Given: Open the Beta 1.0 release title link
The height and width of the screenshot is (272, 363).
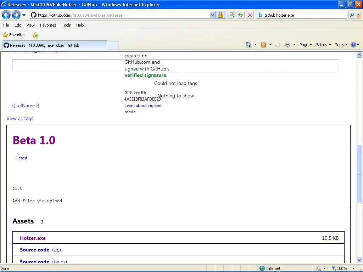Looking at the screenshot, I should coord(34,140).
